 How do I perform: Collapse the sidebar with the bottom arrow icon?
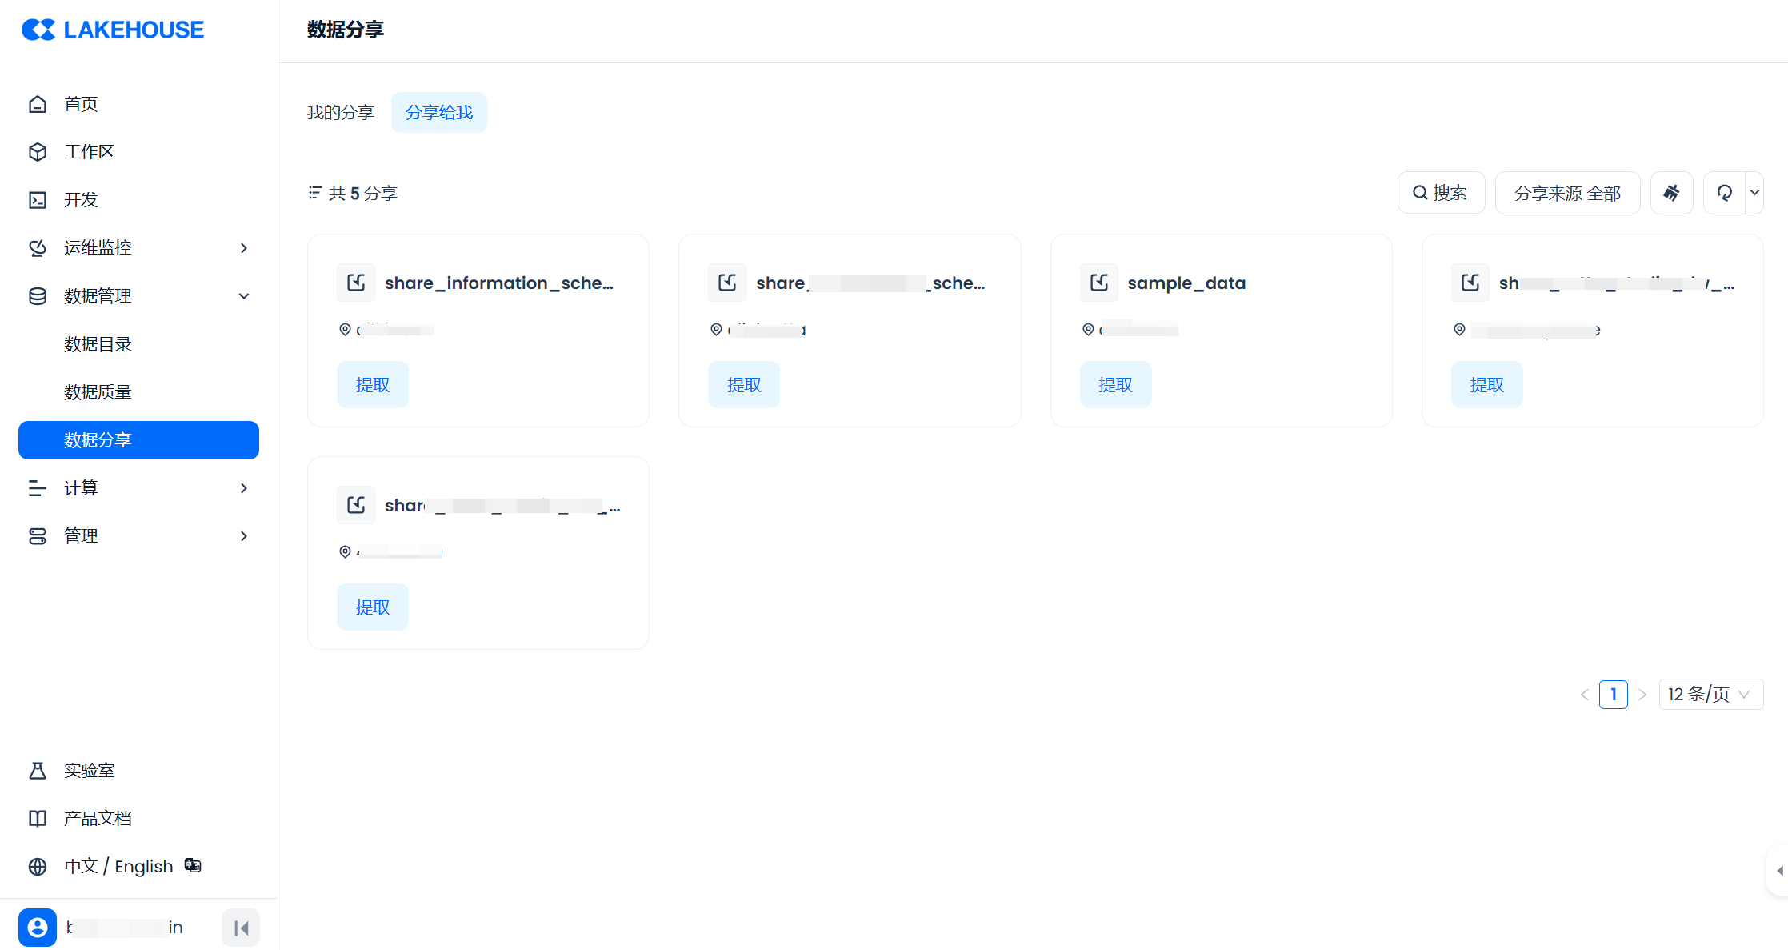pos(241,928)
